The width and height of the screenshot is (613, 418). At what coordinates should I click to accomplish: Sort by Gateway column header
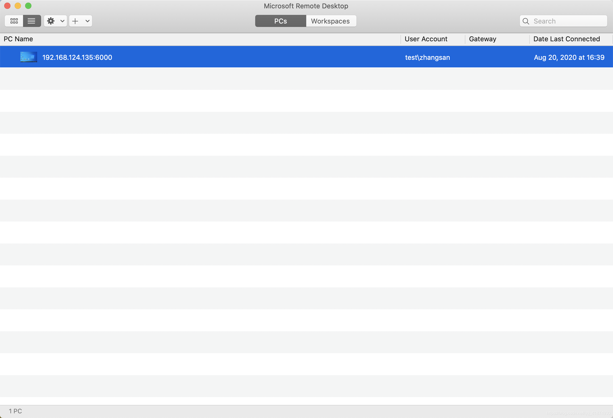pyautogui.click(x=482, y=39)
